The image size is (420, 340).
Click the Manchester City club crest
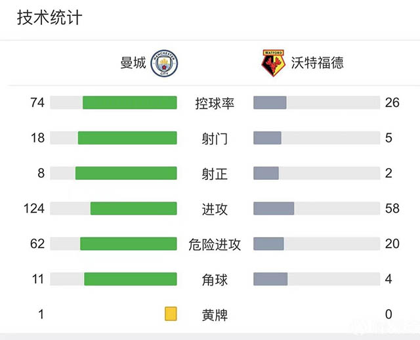(x=165, y=63)
